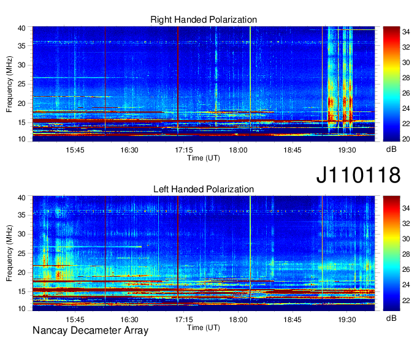Click the 22 dB label on Left Handed colorbar
This screenshot has width=417, height=338.
406,300
